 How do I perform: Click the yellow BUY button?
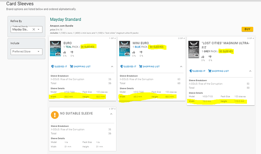(x=247, y=29)
